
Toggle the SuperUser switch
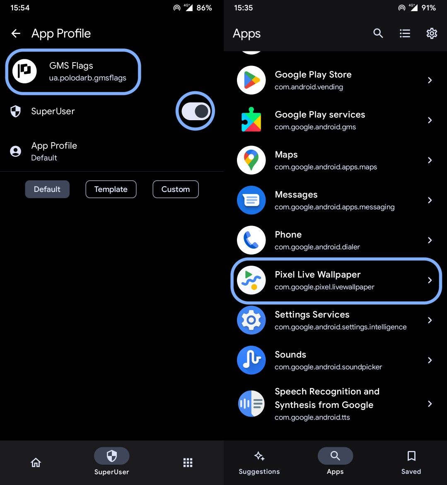196,112
